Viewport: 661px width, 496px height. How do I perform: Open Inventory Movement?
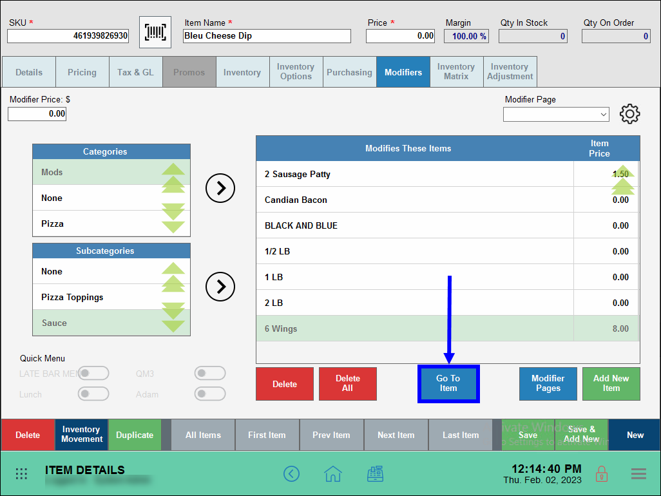pos(82,435)
